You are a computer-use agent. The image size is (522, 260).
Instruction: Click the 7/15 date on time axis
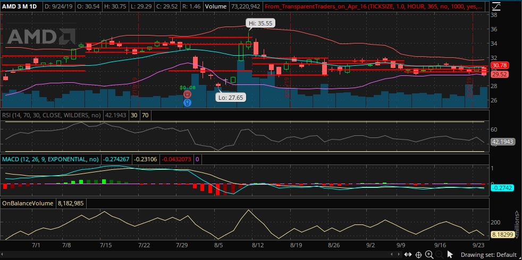pyautogui.click(x=106, y=245)
